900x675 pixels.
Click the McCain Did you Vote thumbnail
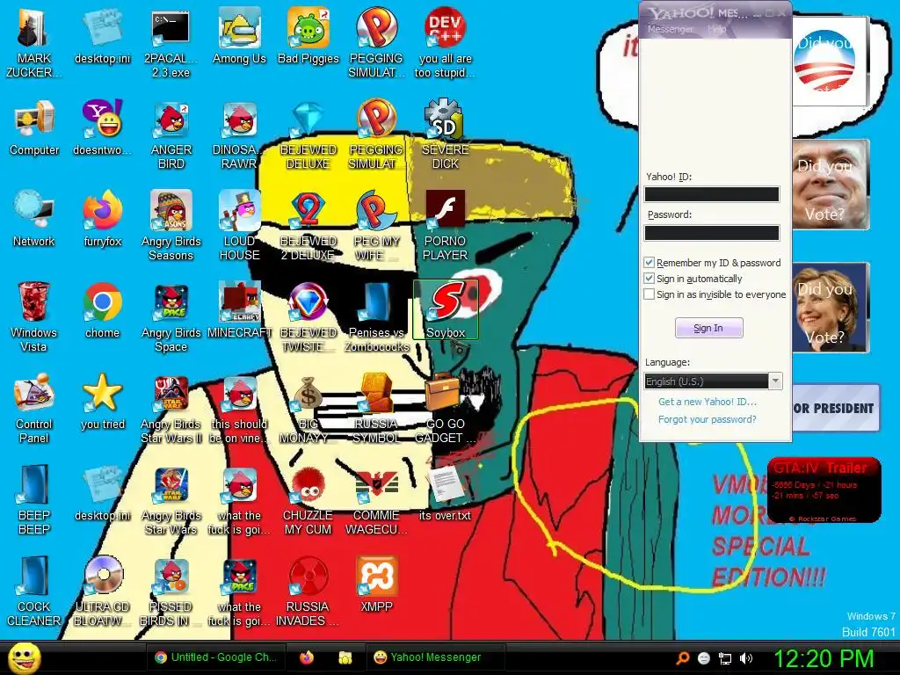[x=831, y=185]
